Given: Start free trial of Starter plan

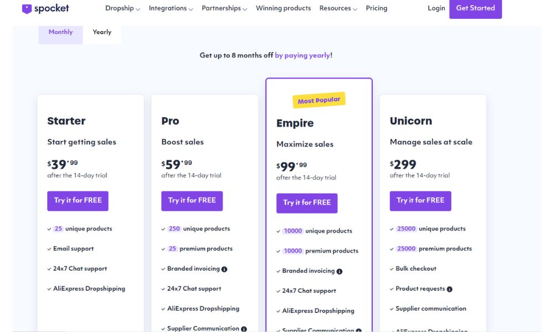Looking at the screenshot, I should (x=78, y=201).
